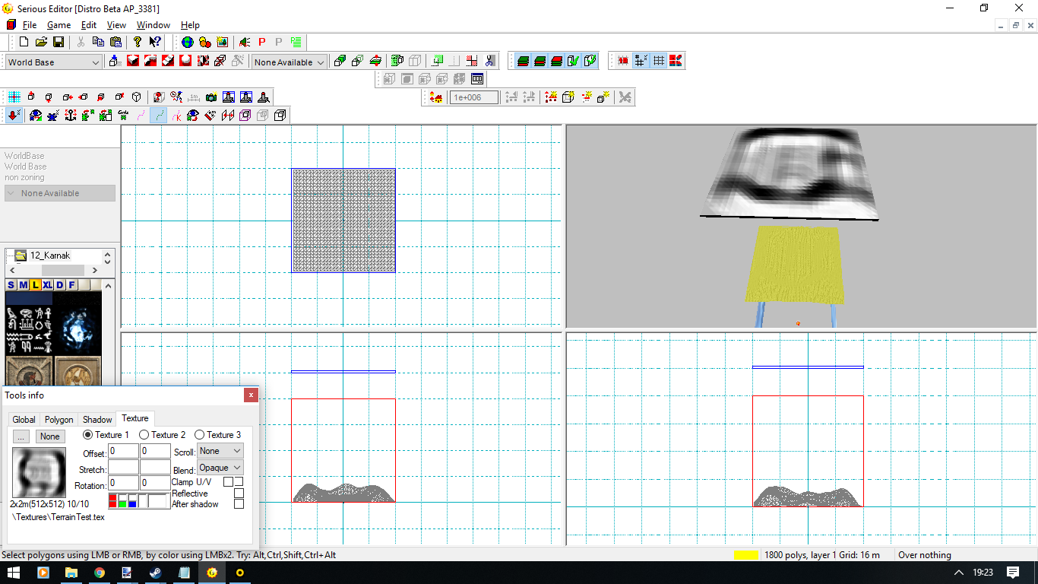
Task: Tick the Reflective checkbox
Action: [x=239, y=494]
